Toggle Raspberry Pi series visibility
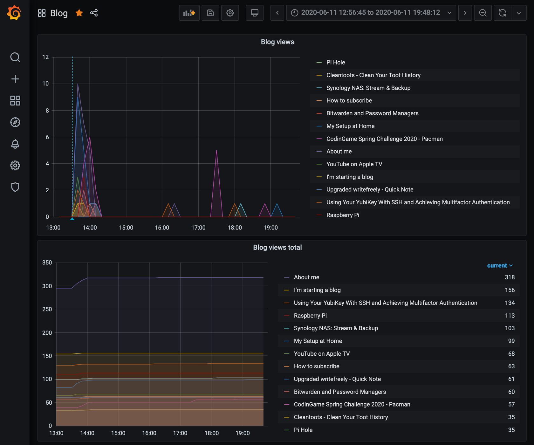The image size is (534, 445). click(343, 215)
